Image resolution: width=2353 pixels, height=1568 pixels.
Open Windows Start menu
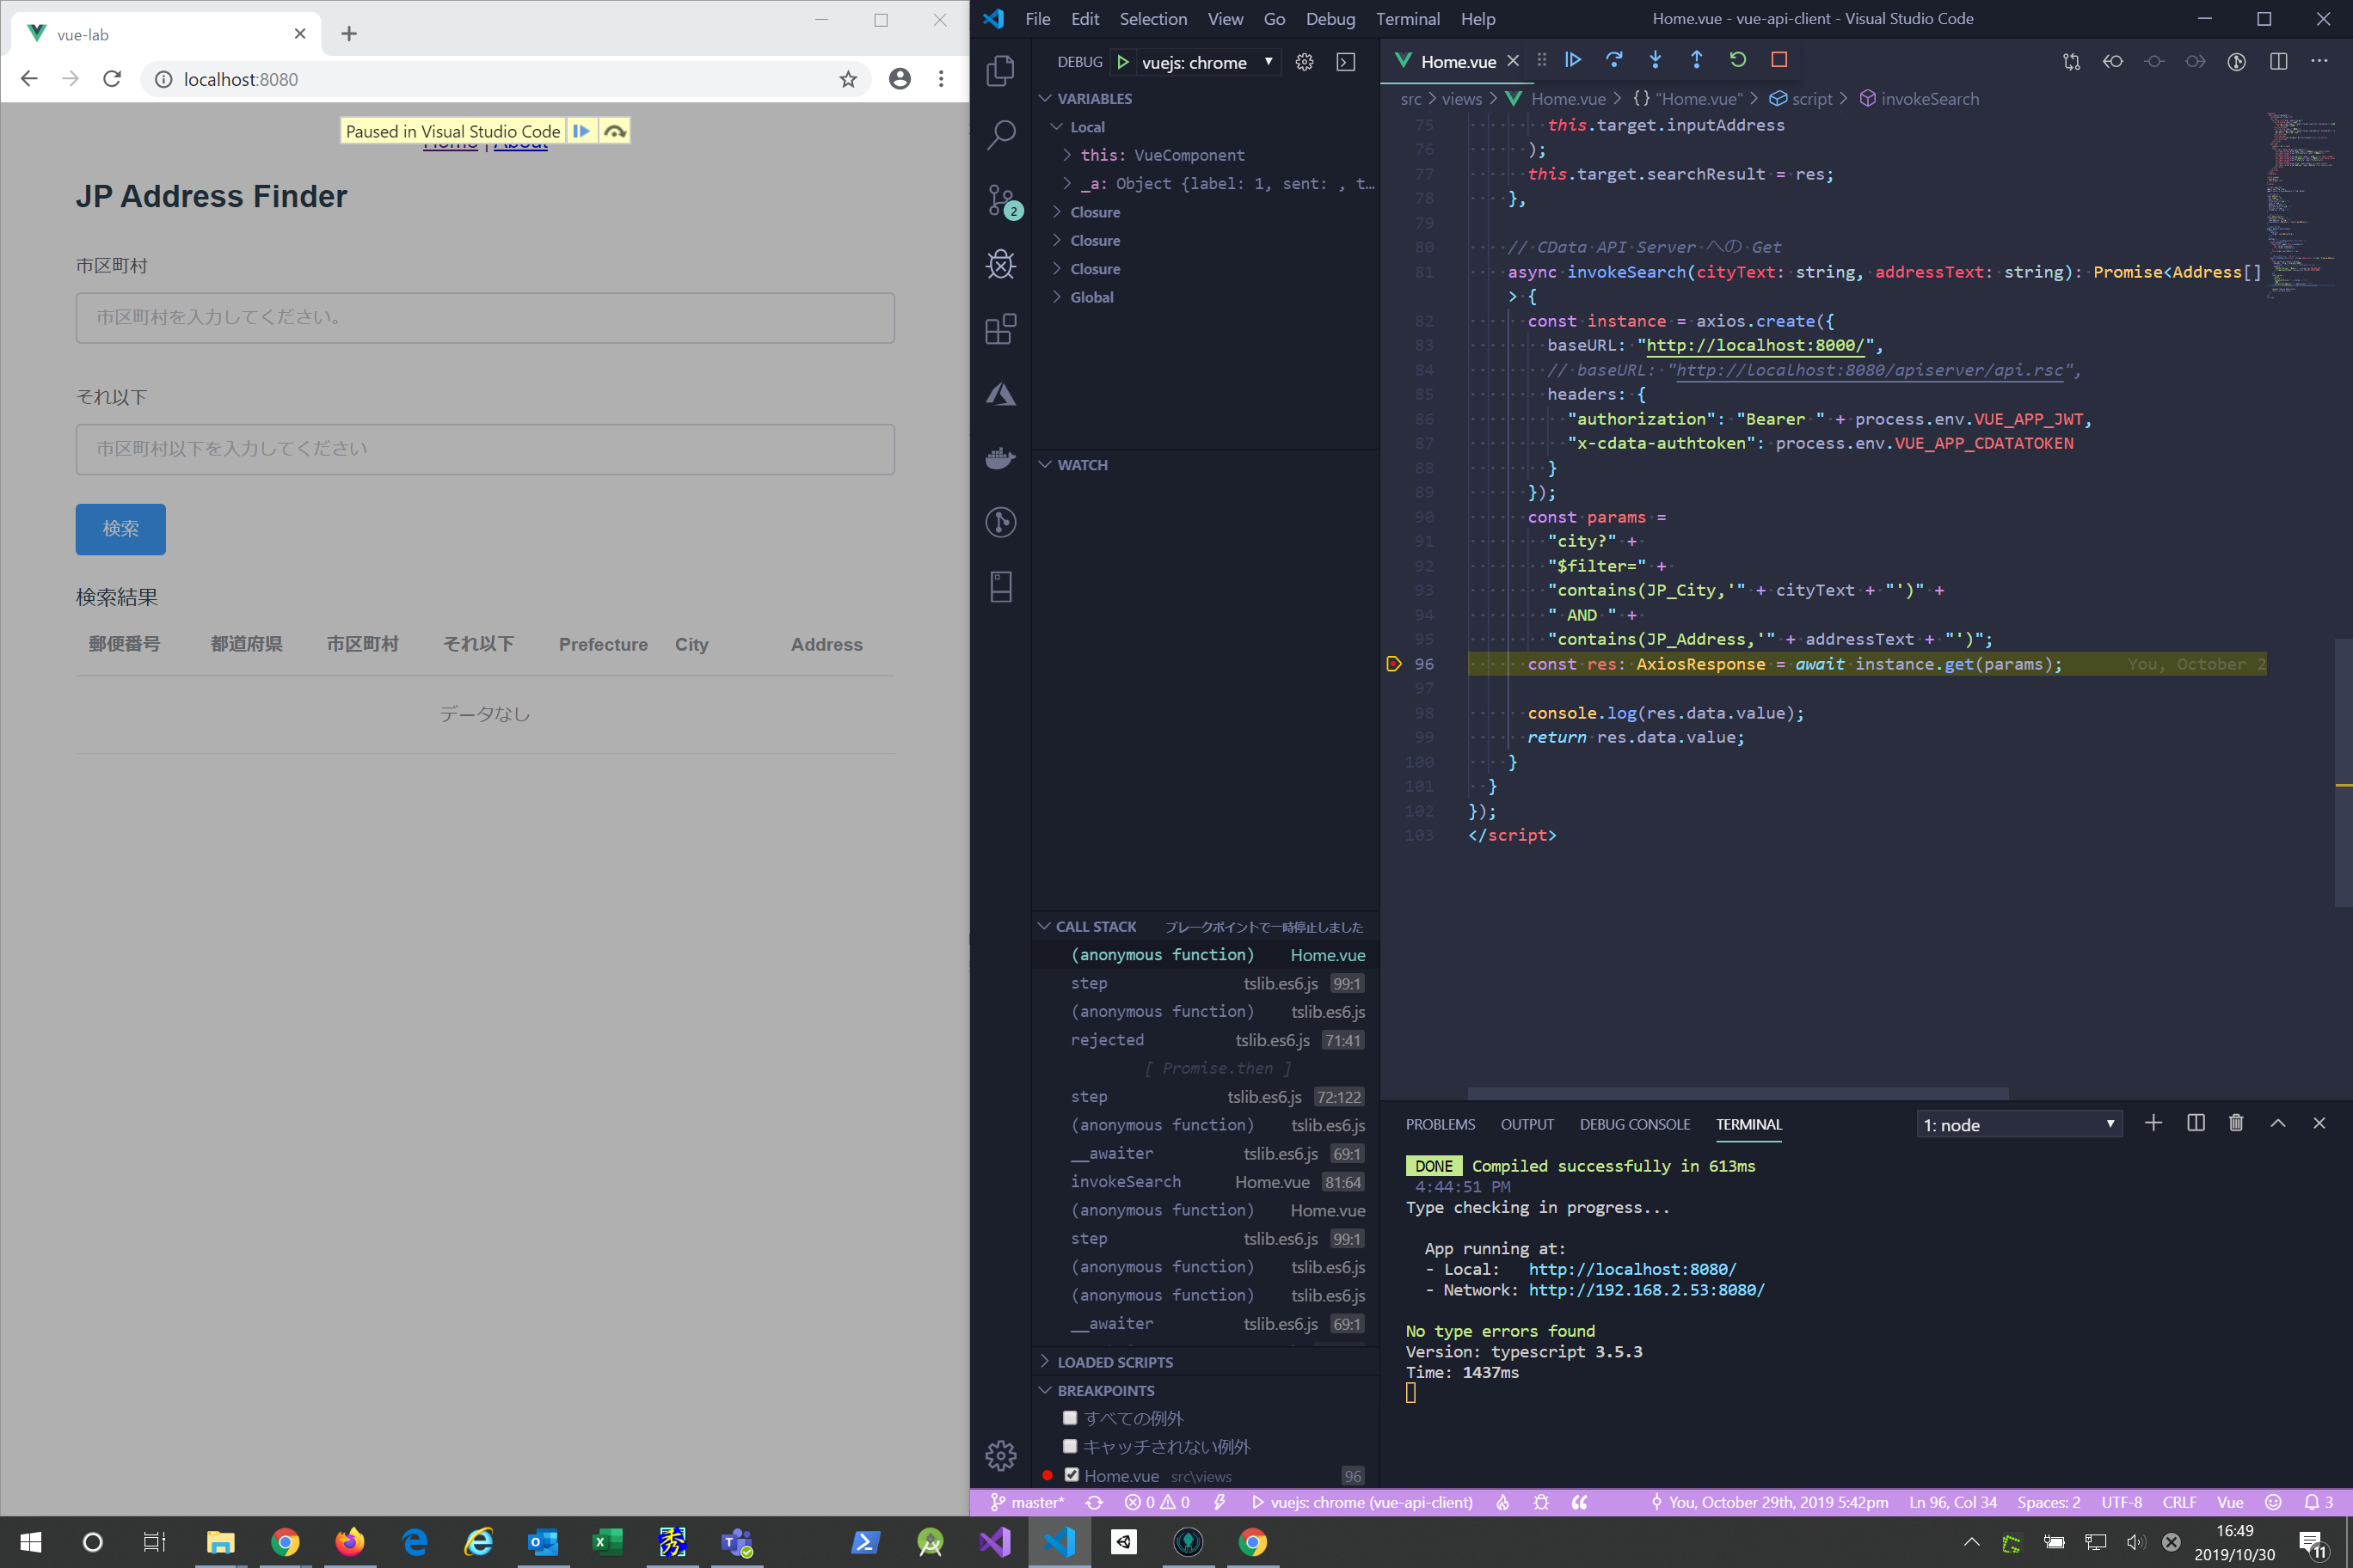30,1542
